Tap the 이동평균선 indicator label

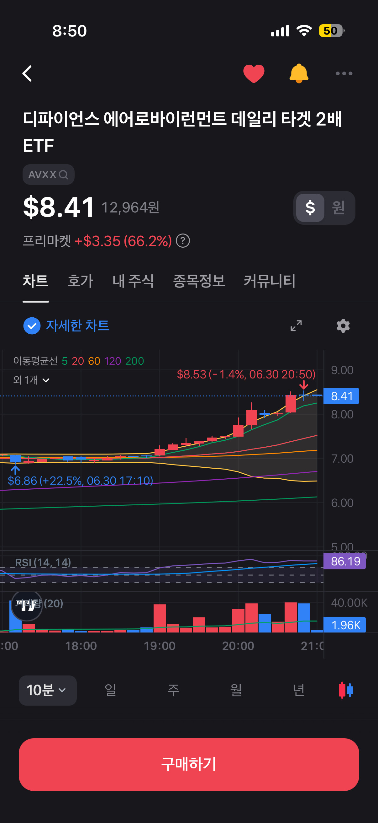35,361
